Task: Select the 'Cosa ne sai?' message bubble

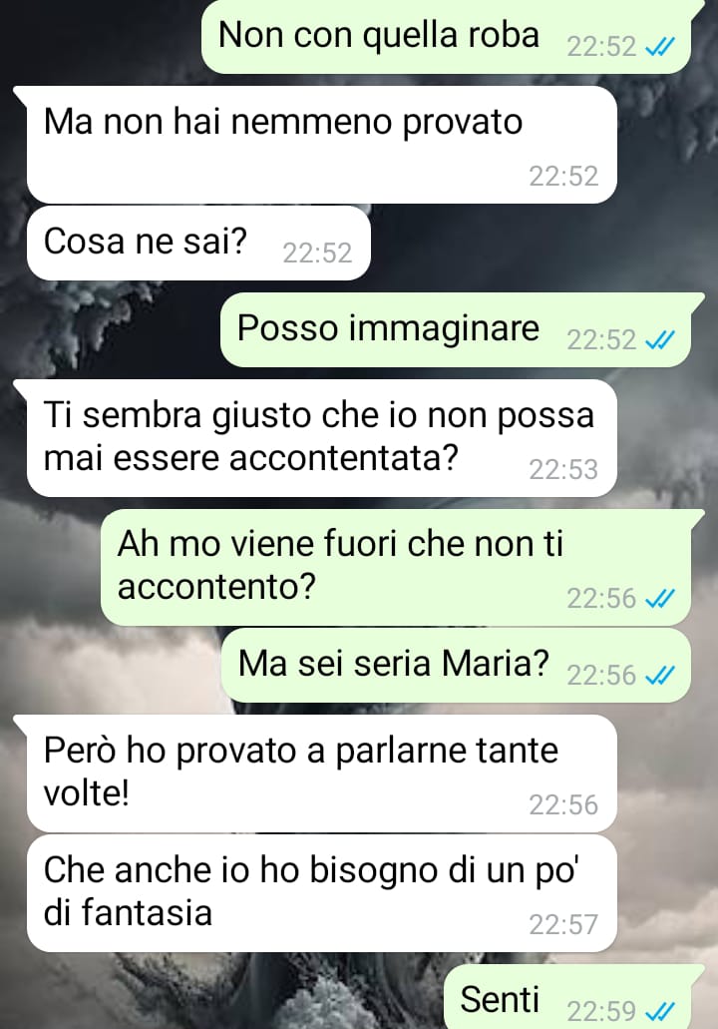Action: pos(198,243)
